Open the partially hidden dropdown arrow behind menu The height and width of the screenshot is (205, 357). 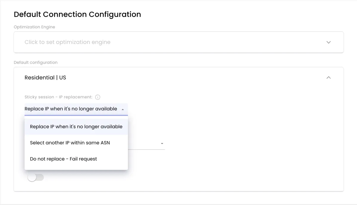pos(162,144)
